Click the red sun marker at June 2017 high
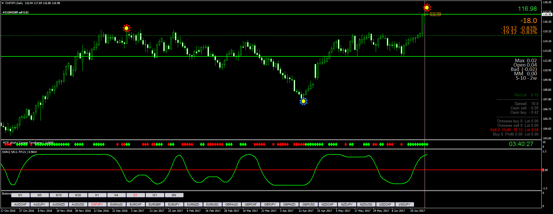Viewport: 553px width, 214px height. click(x=427, y=8)
